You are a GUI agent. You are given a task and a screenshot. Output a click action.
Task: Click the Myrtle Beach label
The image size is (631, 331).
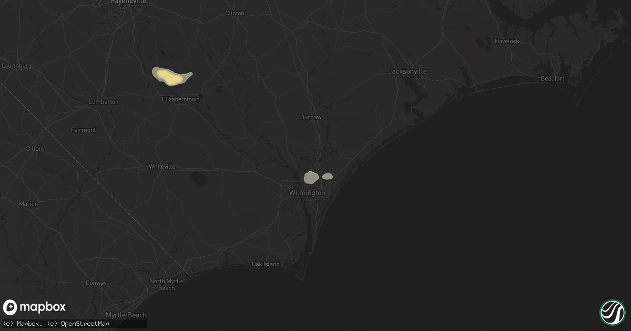pyautogui.click(x=126, y=315)
